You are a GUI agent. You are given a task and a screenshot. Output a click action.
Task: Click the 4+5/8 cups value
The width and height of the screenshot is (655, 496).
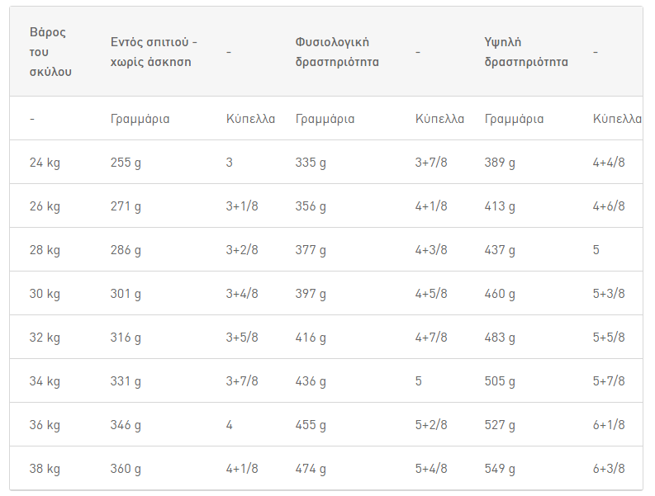(x=431, y=294)
